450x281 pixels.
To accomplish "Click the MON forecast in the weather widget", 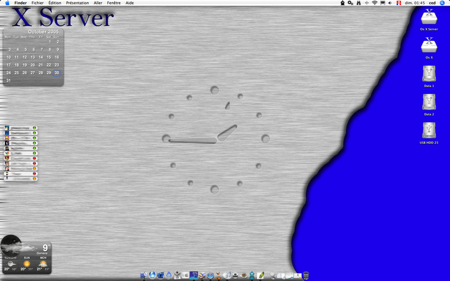I will pyautogui.click(x=43, y=264).
